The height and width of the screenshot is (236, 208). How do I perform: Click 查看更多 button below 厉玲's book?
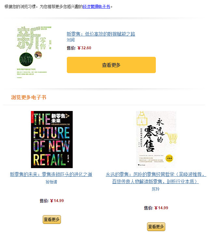156,227
